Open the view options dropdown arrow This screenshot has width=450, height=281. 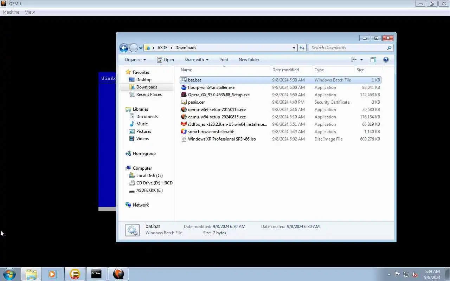coord(361,60)
